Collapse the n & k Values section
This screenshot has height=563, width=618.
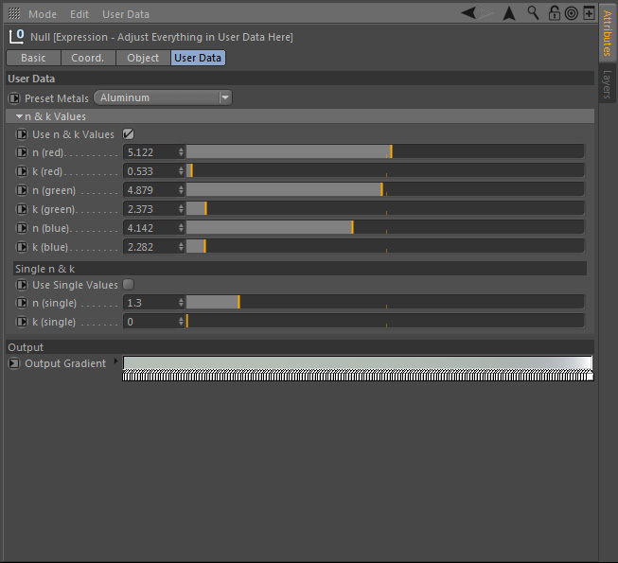[x=19, y=116]
